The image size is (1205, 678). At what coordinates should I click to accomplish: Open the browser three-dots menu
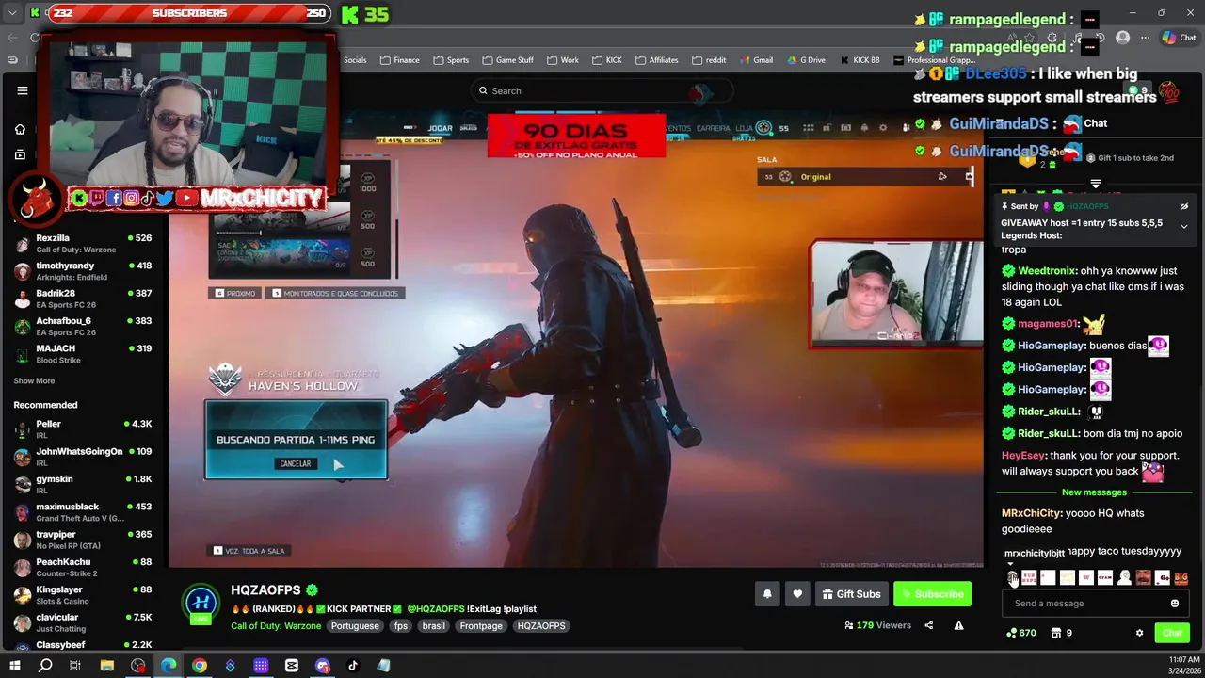(1145, 38)
